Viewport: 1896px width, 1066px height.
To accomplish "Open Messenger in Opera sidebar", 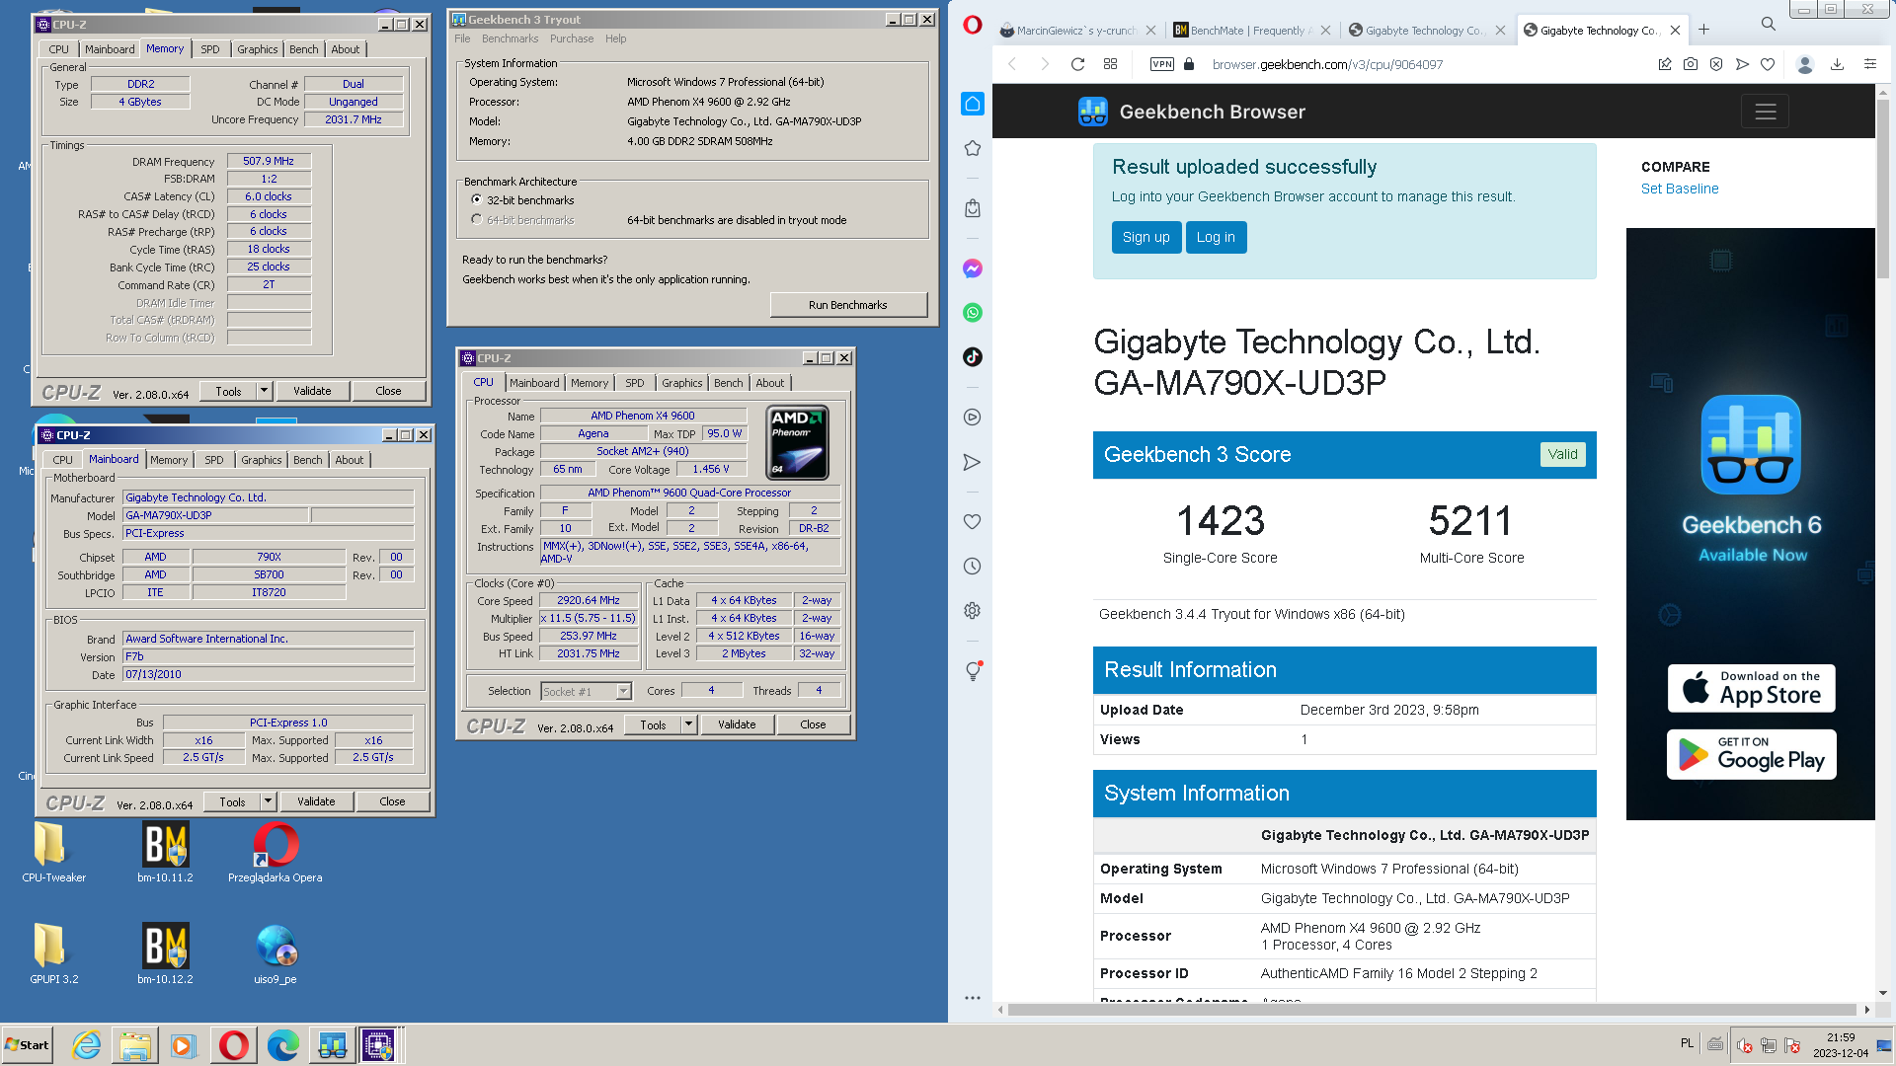I will pos(973,268).
